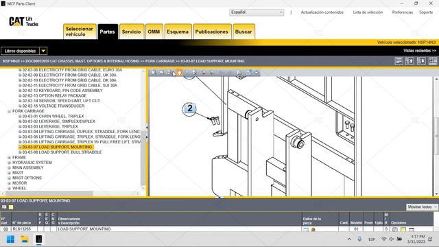Add a comment in RL613265 options
The image size is (439, 247).
click(x=395, y=230)
